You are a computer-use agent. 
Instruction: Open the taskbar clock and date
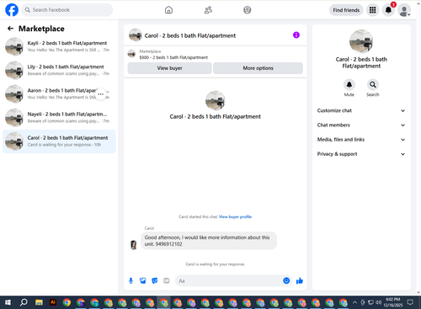(394, 302)
